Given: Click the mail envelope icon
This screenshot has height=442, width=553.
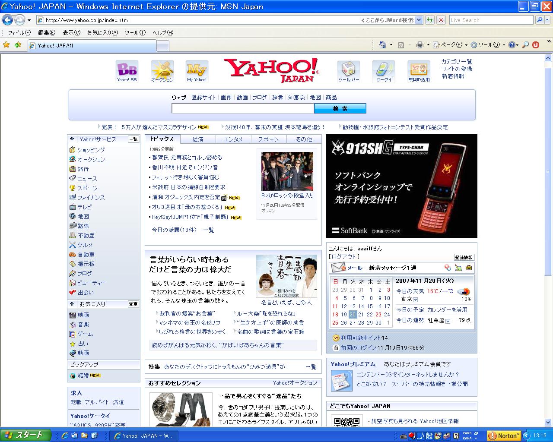Looking at the screenshot, I should point(338,268).
